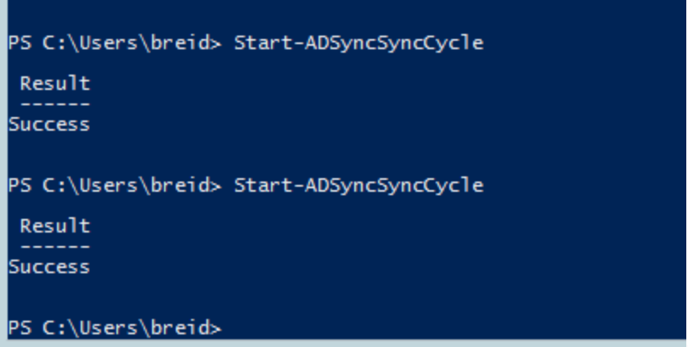Screen dimensions: 688x347
Task: Click the first Start-ADSyncSyncCycle command text
Action: coord(359,44)
